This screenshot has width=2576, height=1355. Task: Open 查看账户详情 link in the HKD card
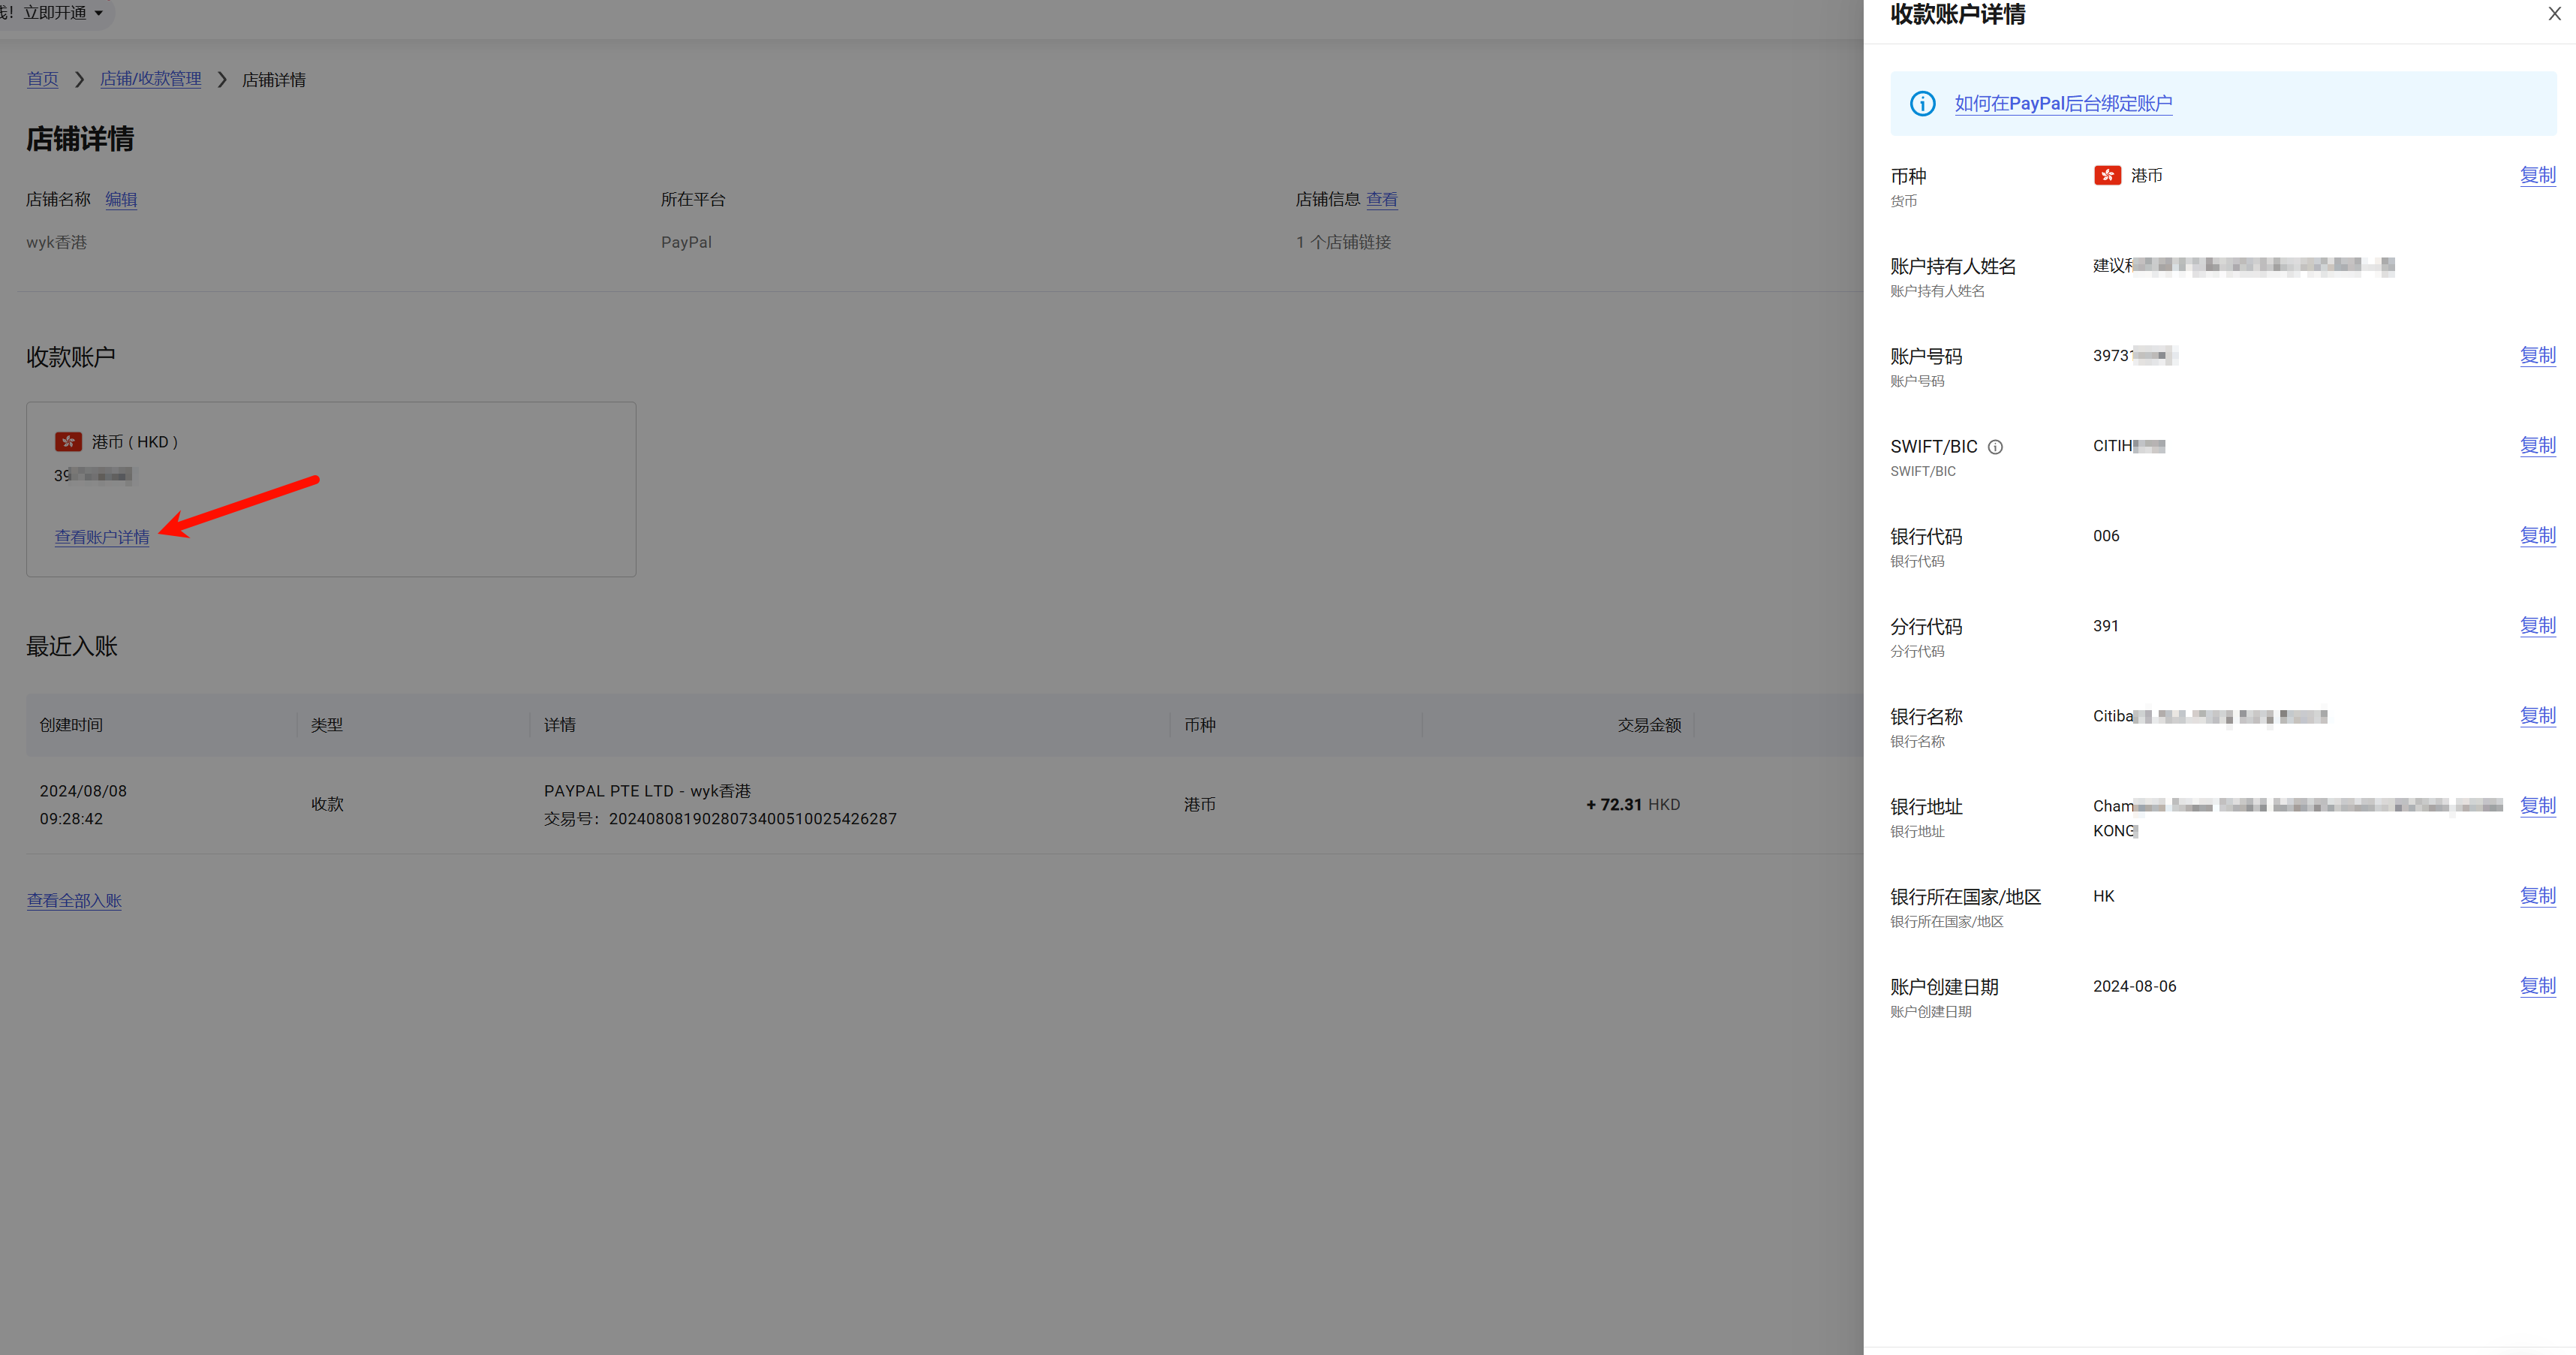(x=102, y=537)
